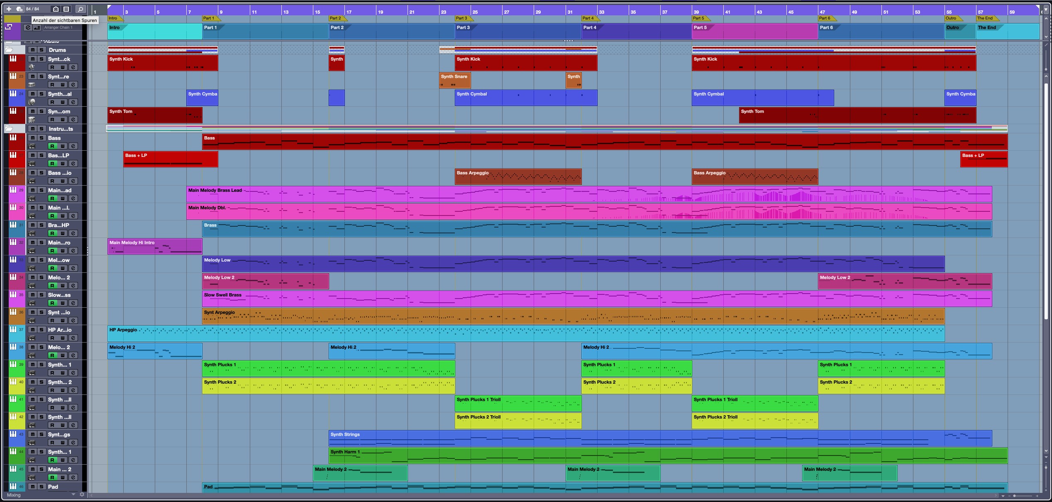Mute the Drums folder track
Viewport: 1052px width, 502px height.
(32, 50)
